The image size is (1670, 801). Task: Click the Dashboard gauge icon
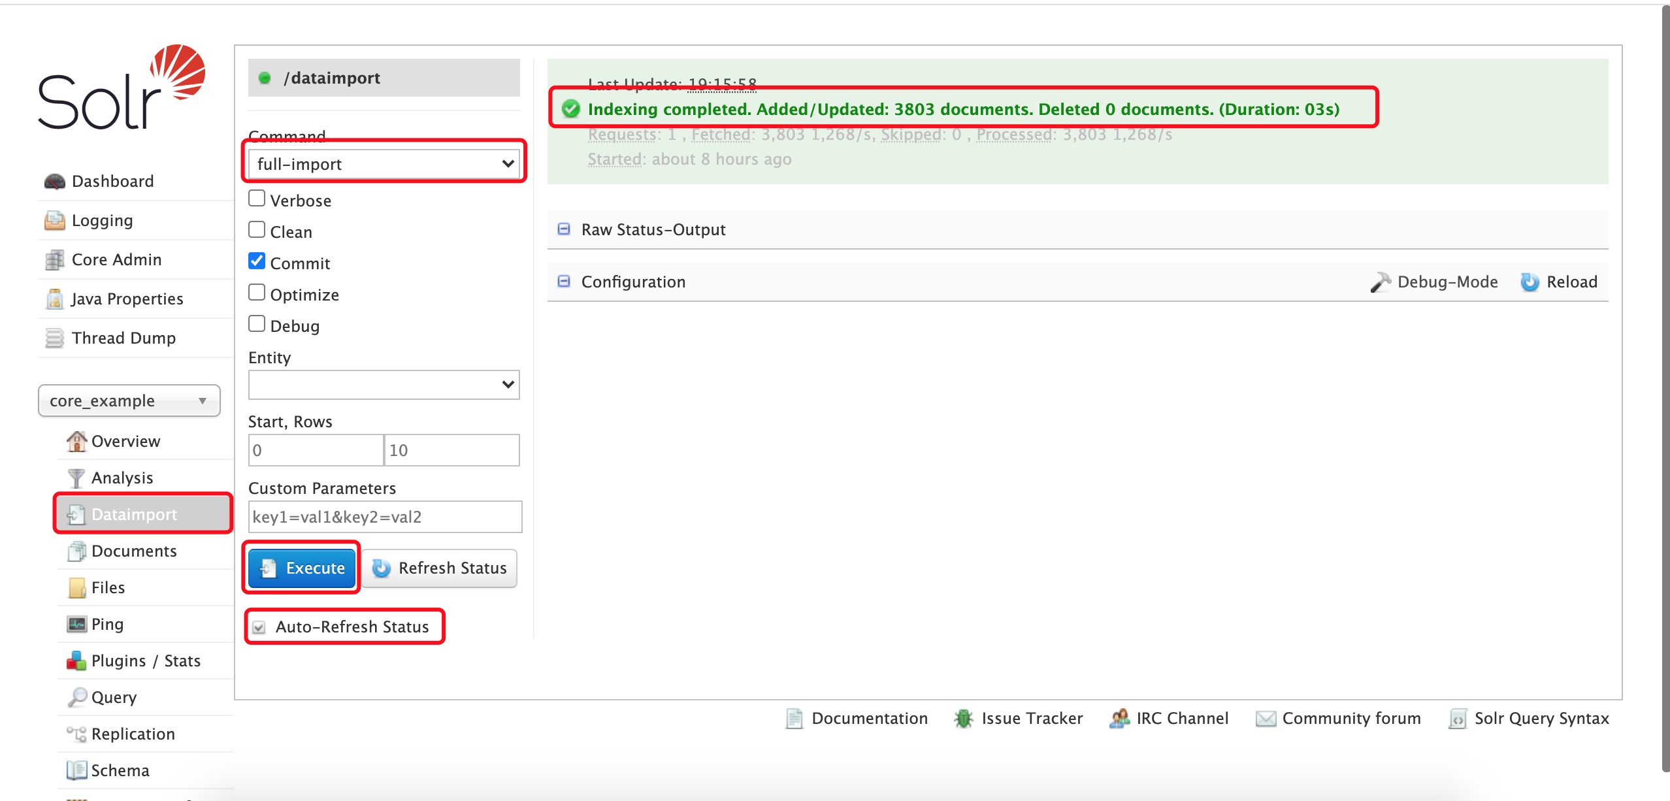point(55,182)
